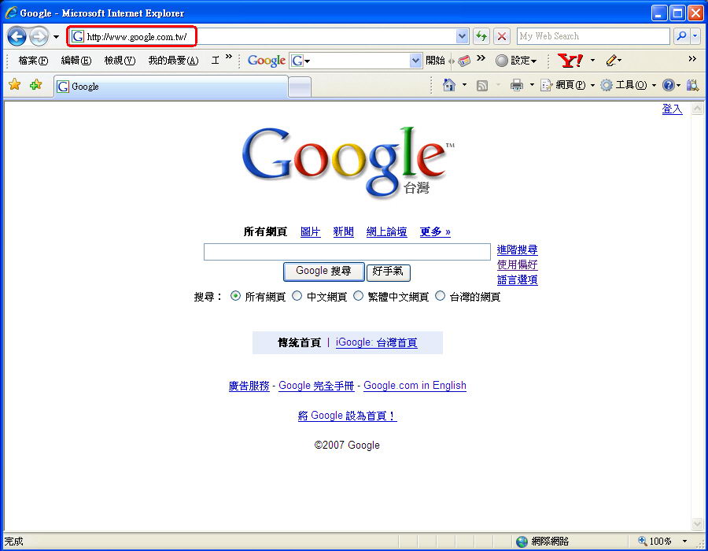The width and height of the screenshot is (708, 551).
Task: Click the Home house icon
Action: [x=449, y=85]
